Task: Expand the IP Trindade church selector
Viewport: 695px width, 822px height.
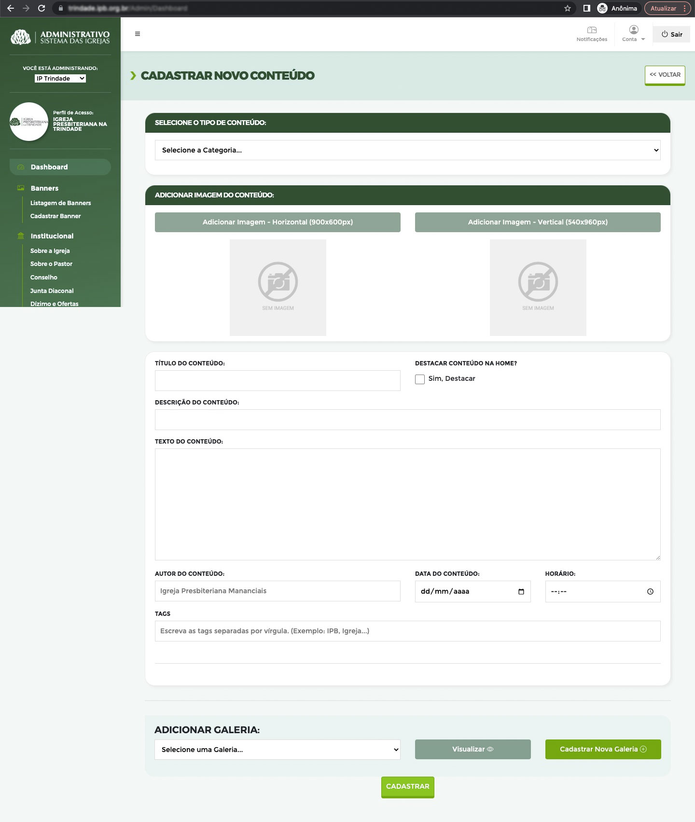Action: point(60,79)
